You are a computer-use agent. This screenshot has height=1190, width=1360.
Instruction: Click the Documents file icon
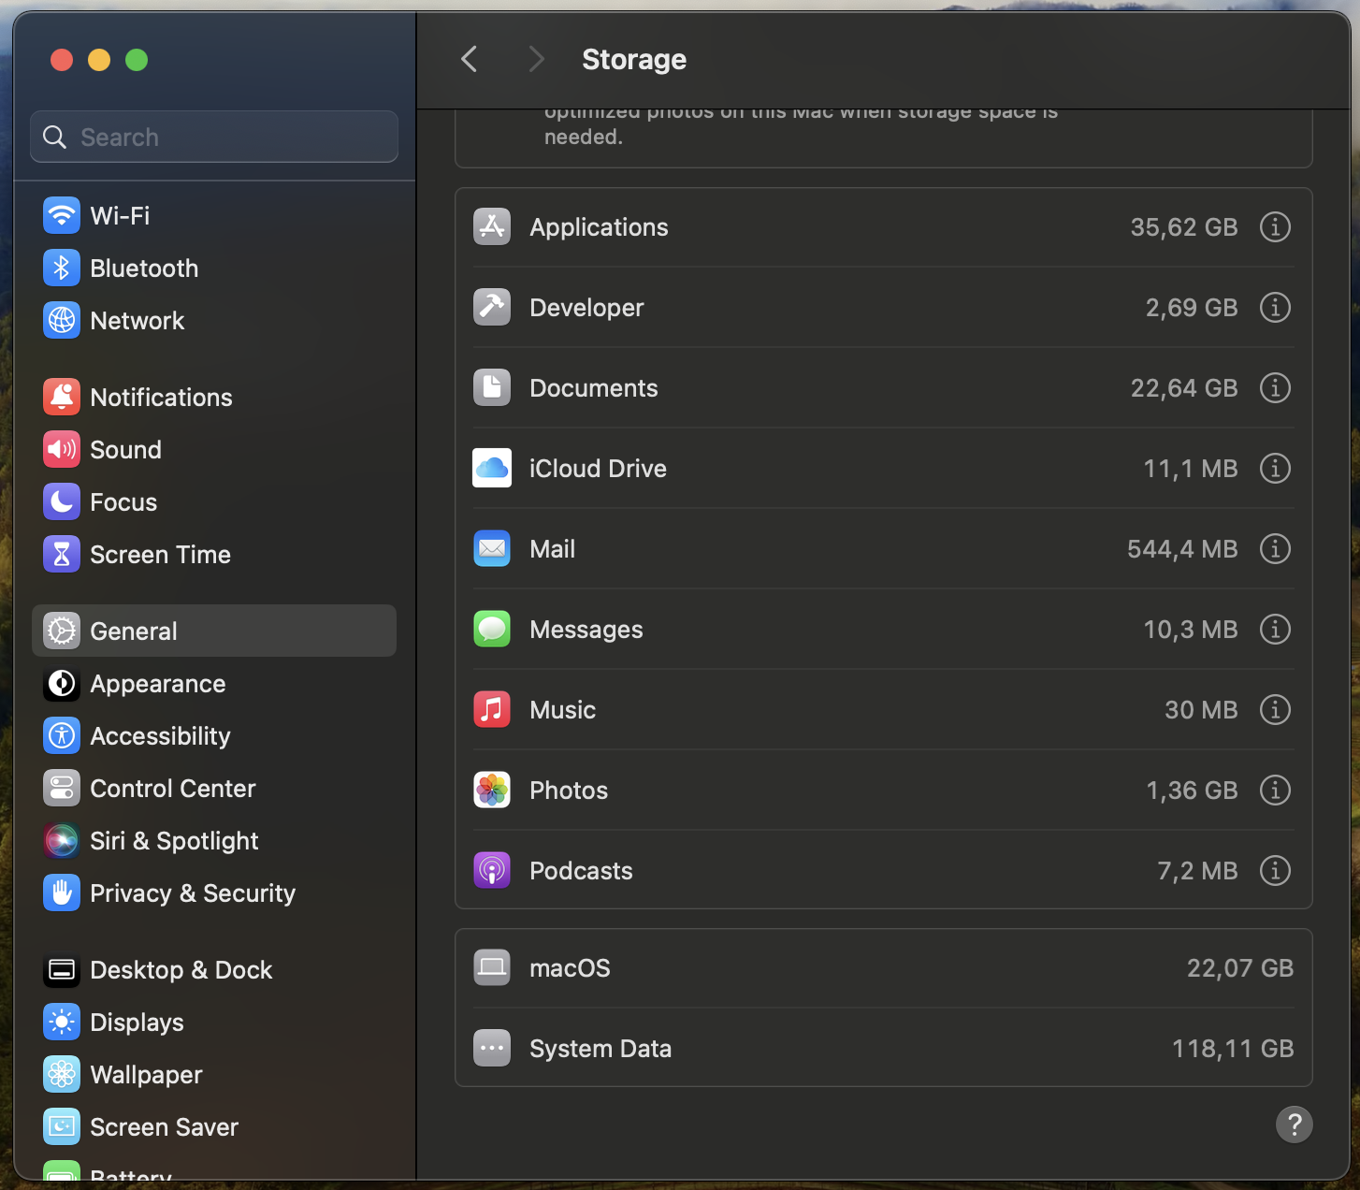492,387
